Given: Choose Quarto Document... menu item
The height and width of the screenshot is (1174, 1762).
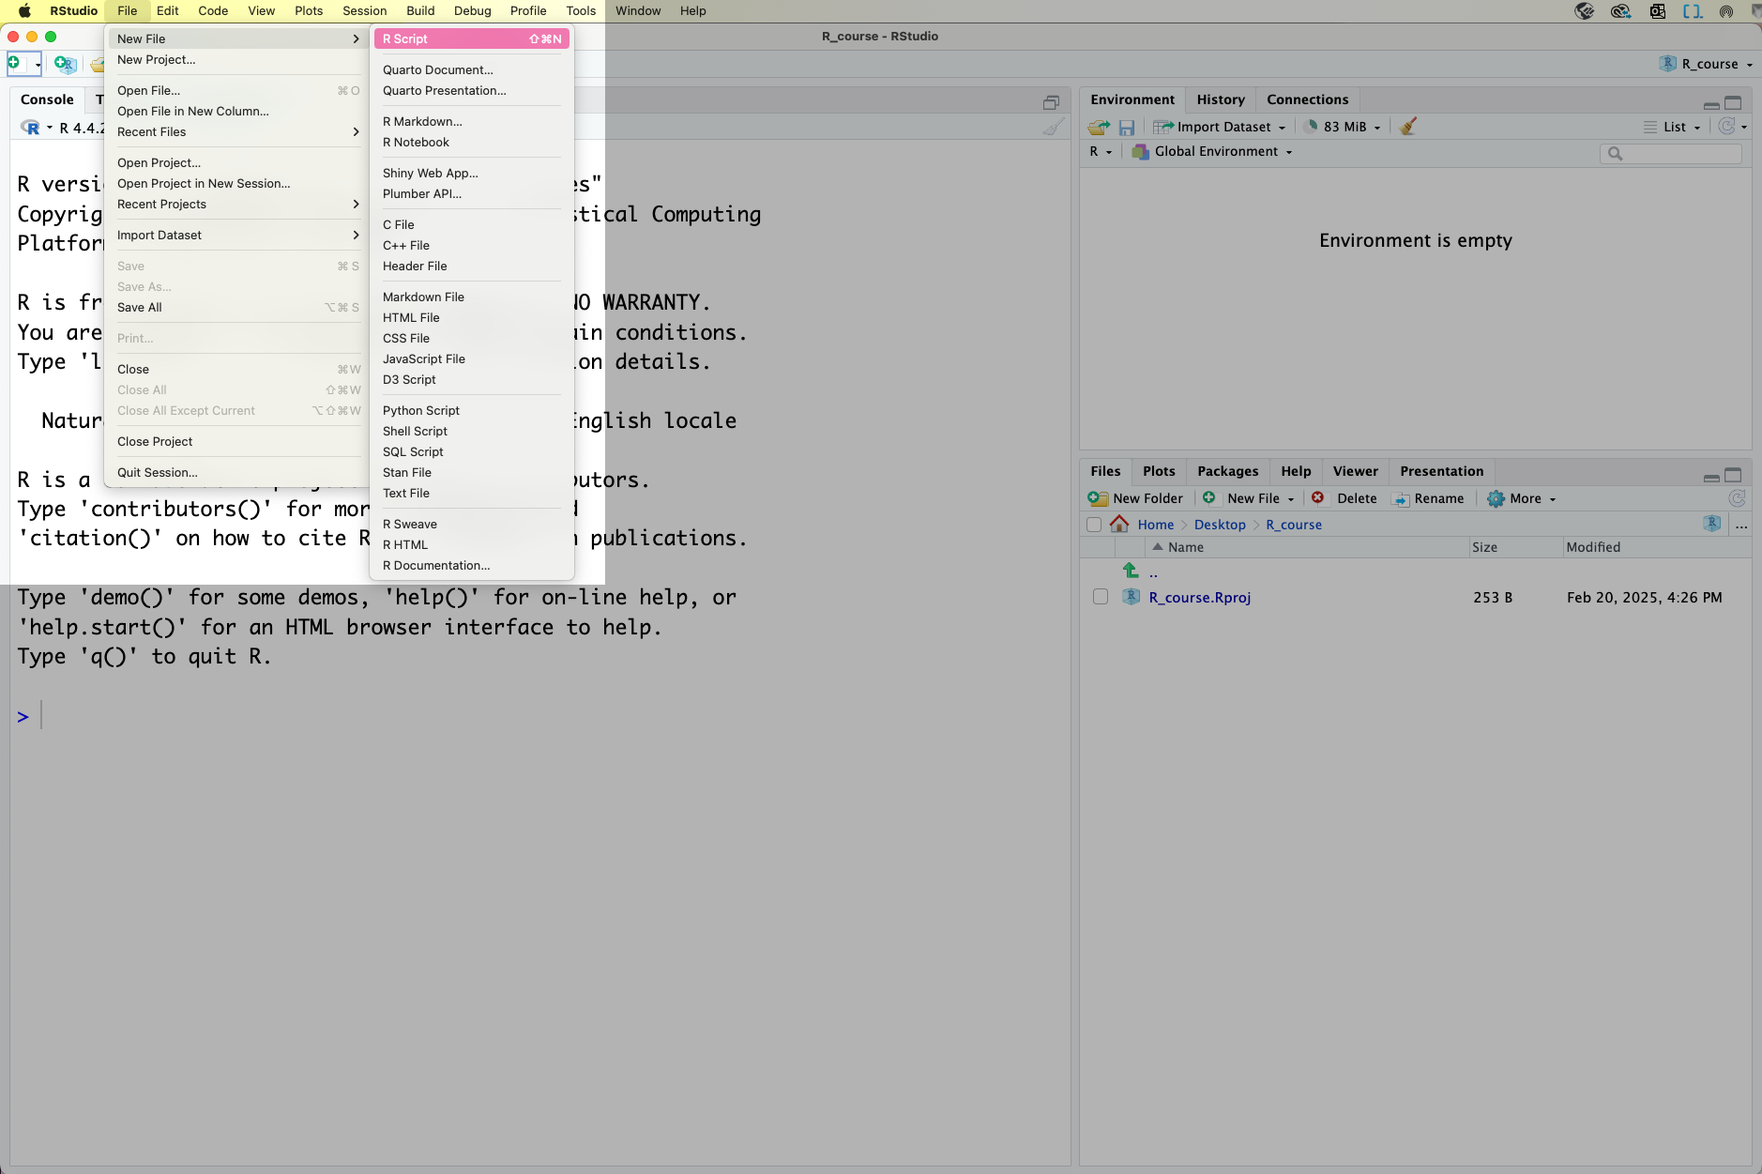Looking at the screenshot, I should pyautogui.click(x=472, y=69).
